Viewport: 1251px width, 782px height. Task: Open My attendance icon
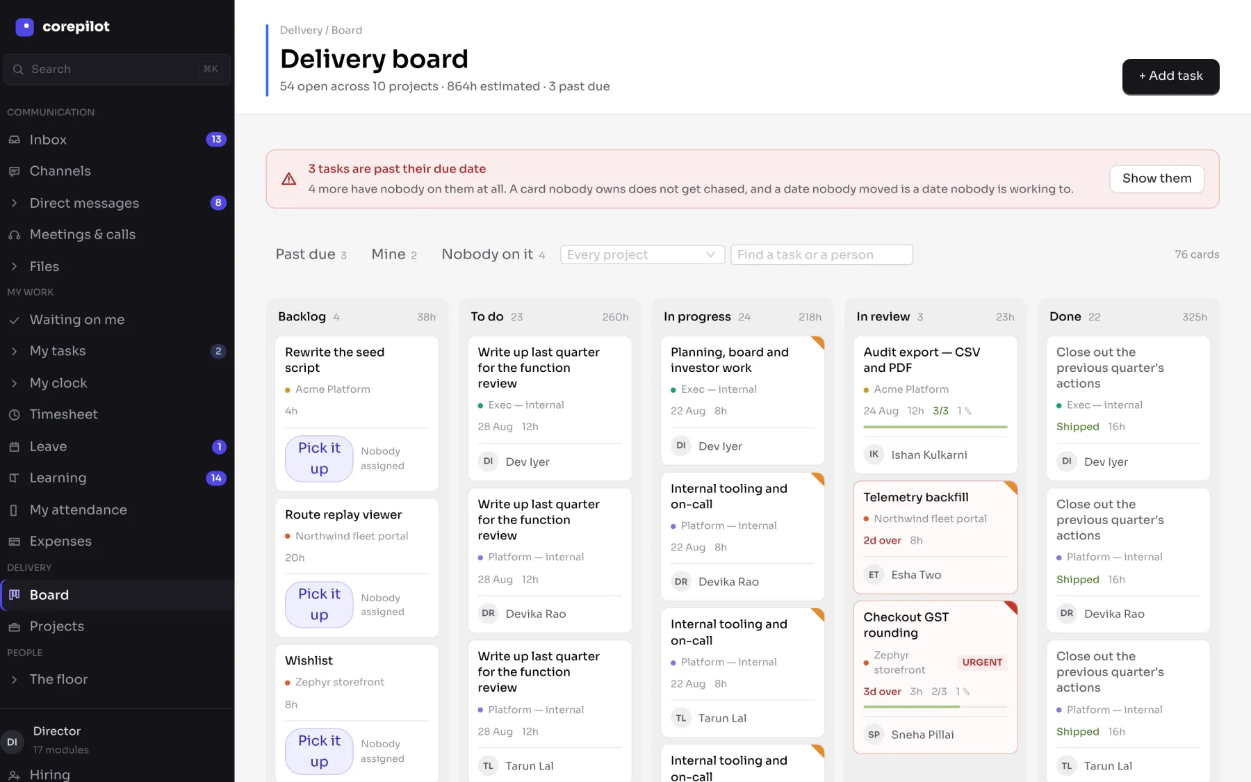(14, 510)
